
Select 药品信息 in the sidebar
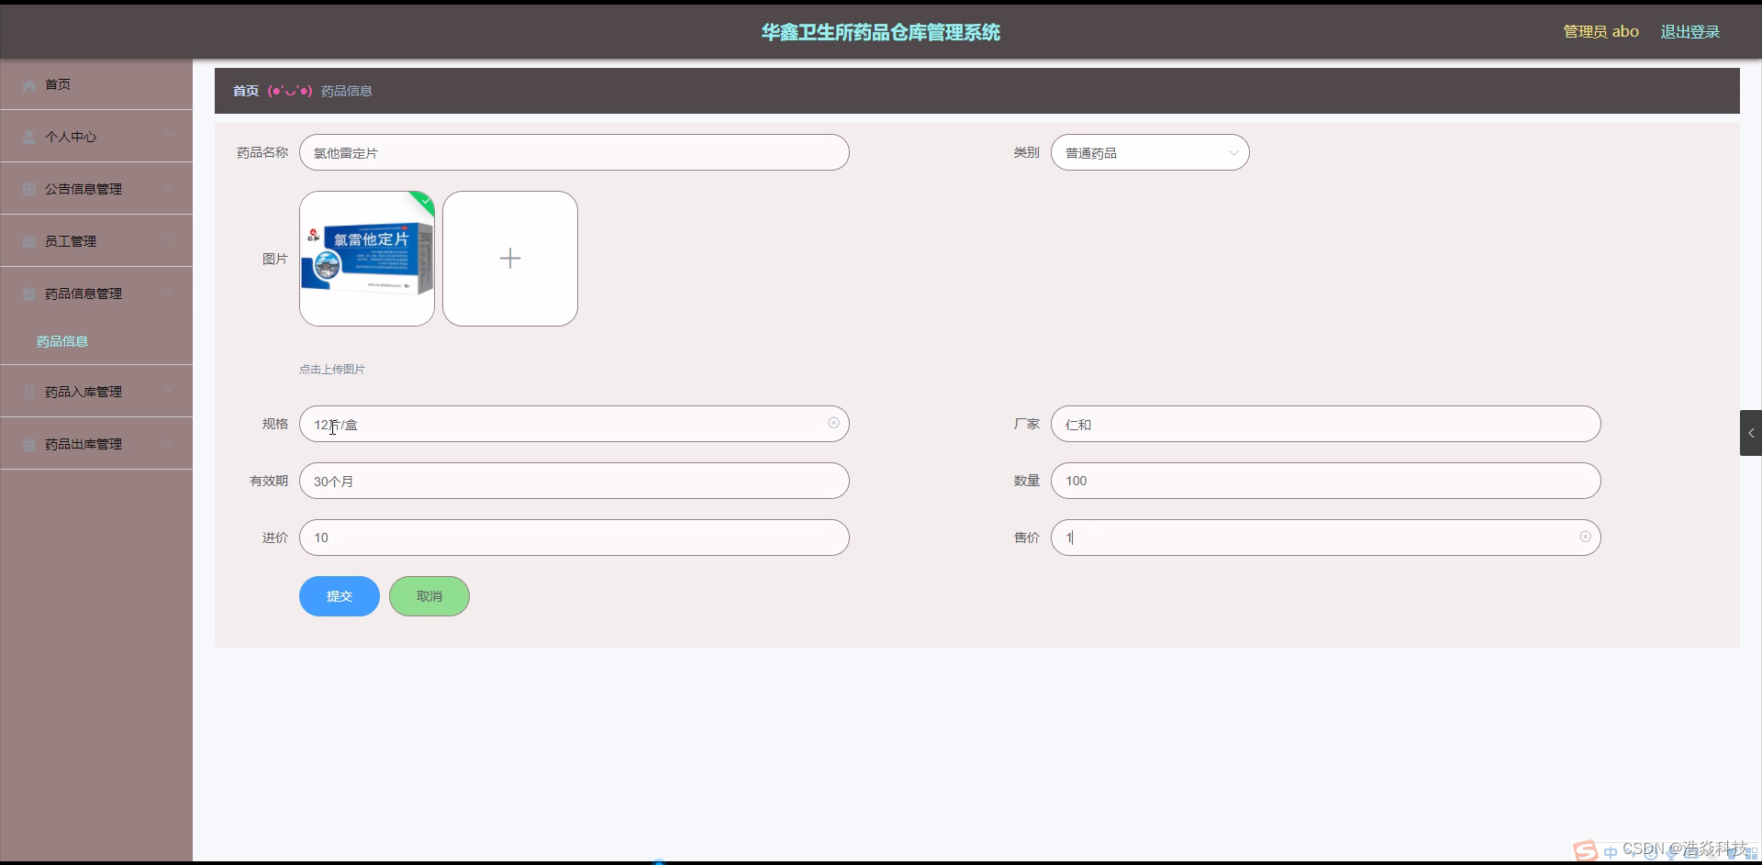click(x=61, y=340)
